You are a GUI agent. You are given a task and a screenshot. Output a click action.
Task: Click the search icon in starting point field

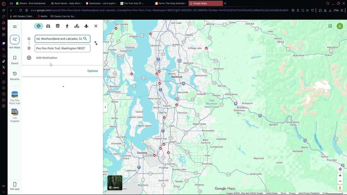[85, 39]
